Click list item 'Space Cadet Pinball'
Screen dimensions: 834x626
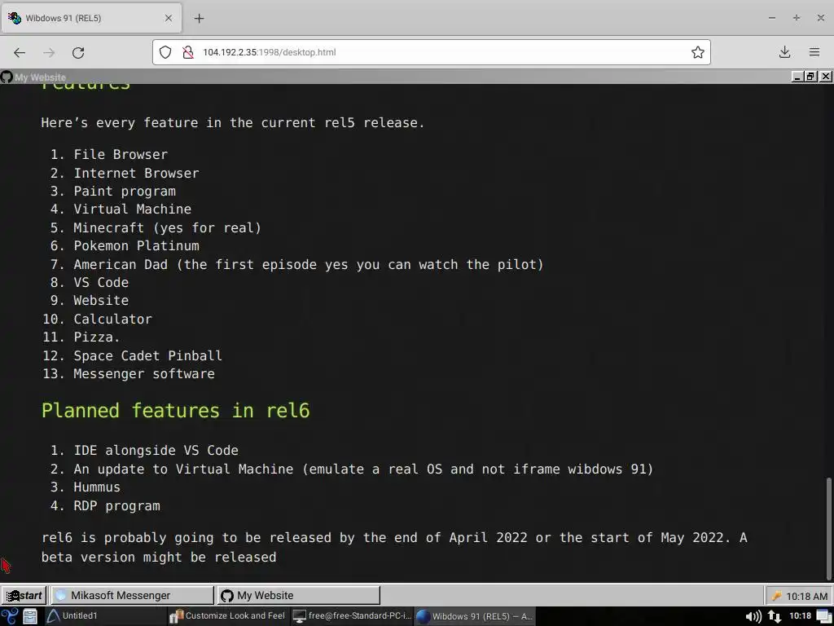click(x=148, y=355)
